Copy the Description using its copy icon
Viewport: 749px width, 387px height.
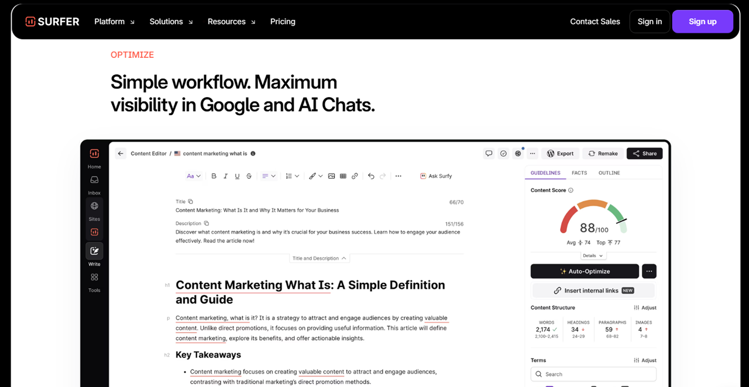[206, 223]
